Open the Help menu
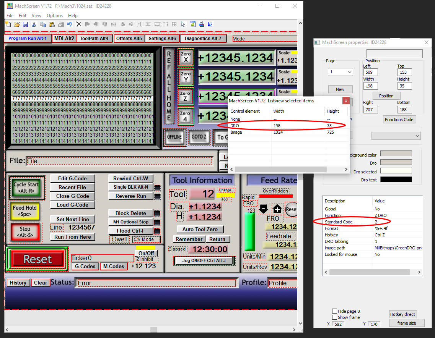435x338 pixels. pos(73,16)
